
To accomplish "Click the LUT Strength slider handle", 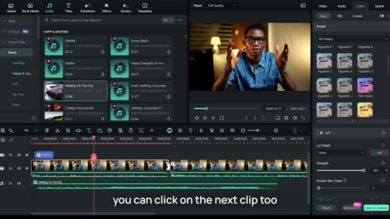I will (363, 170).
